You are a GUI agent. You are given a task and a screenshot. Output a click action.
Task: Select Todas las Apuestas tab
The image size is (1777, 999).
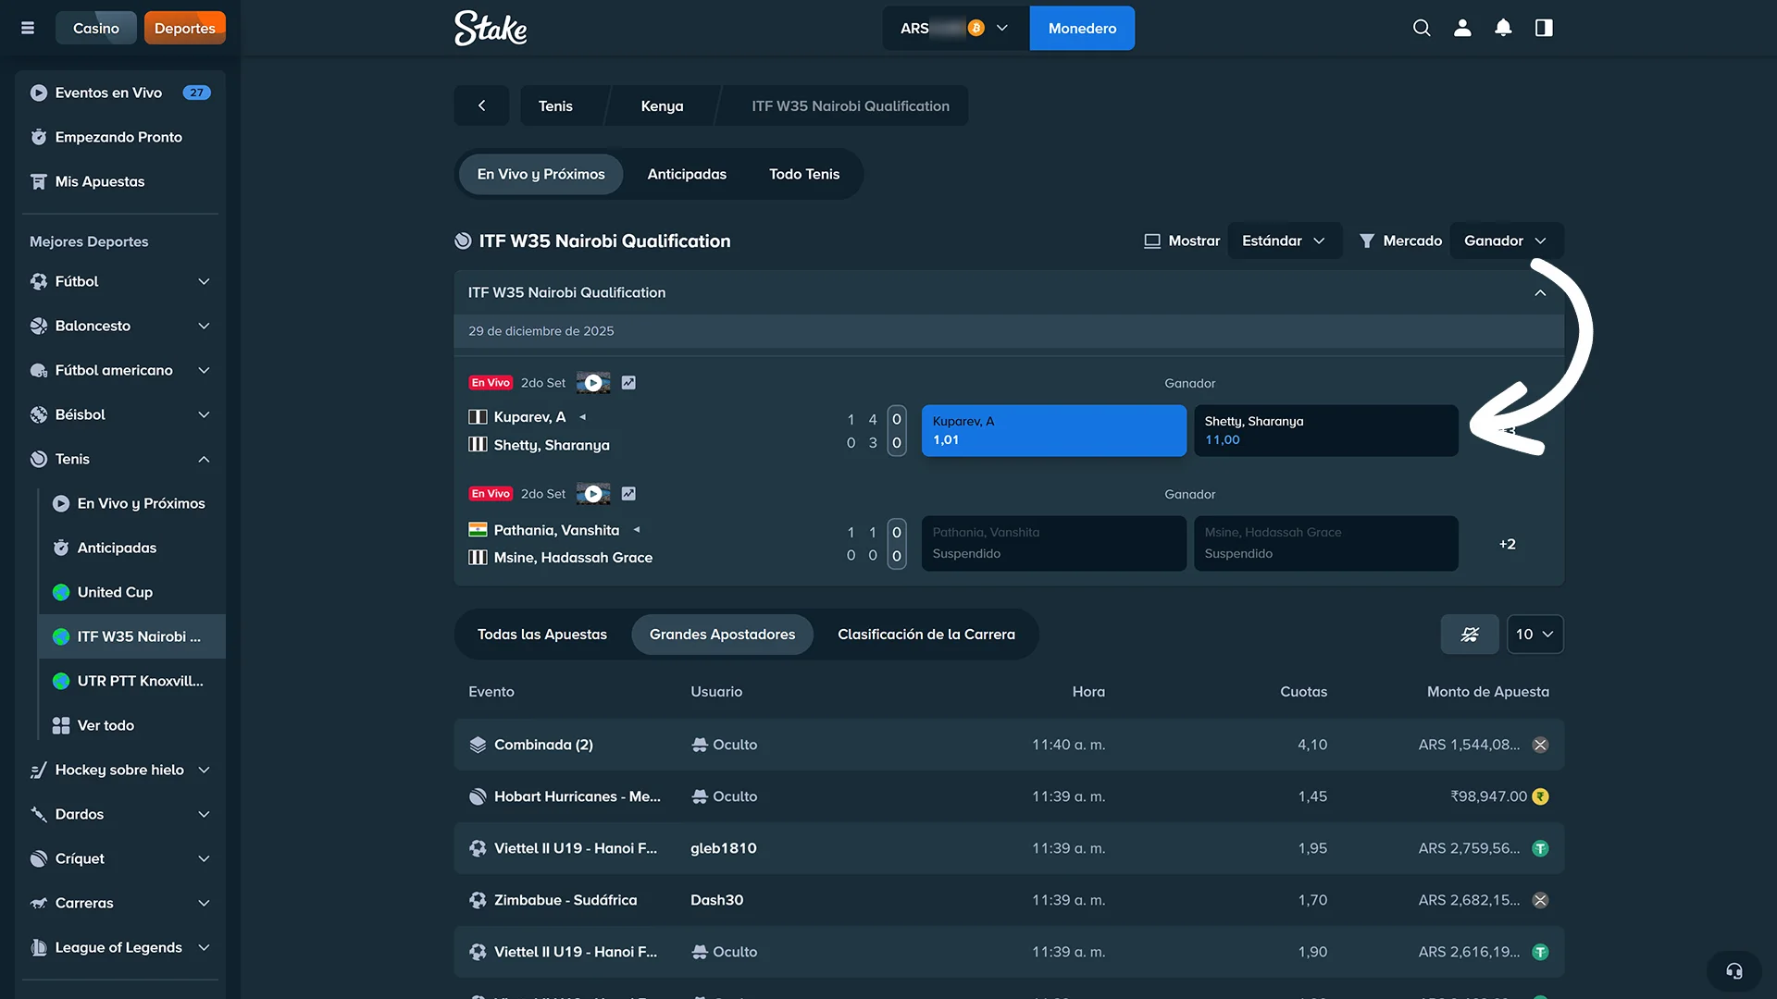point(541,635)
